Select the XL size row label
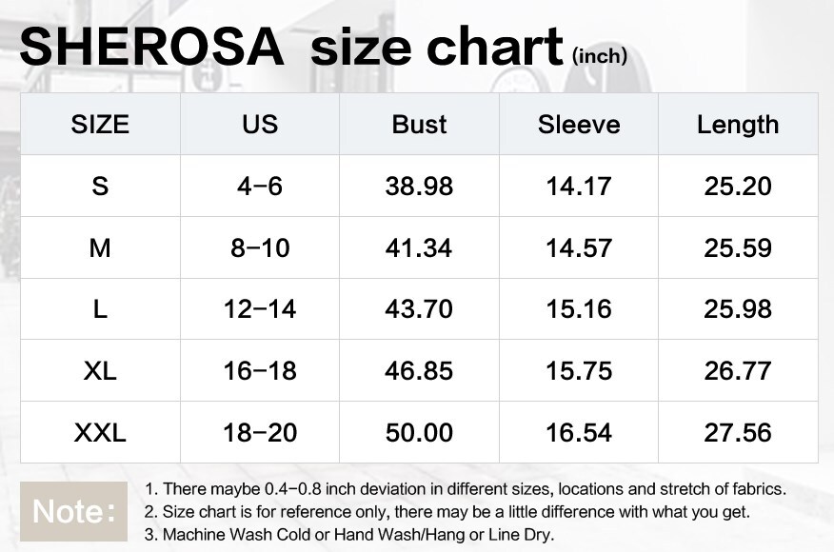 [100, 370]
